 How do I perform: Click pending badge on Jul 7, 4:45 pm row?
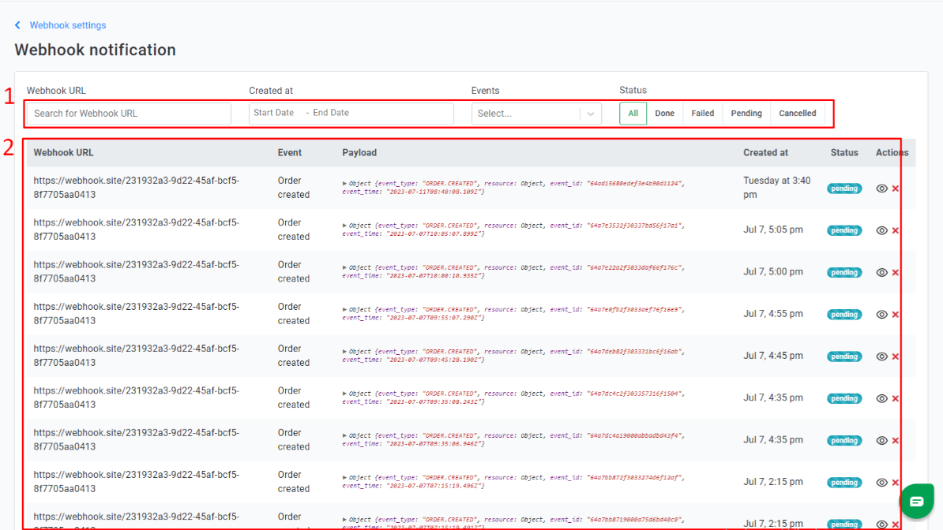844,357
